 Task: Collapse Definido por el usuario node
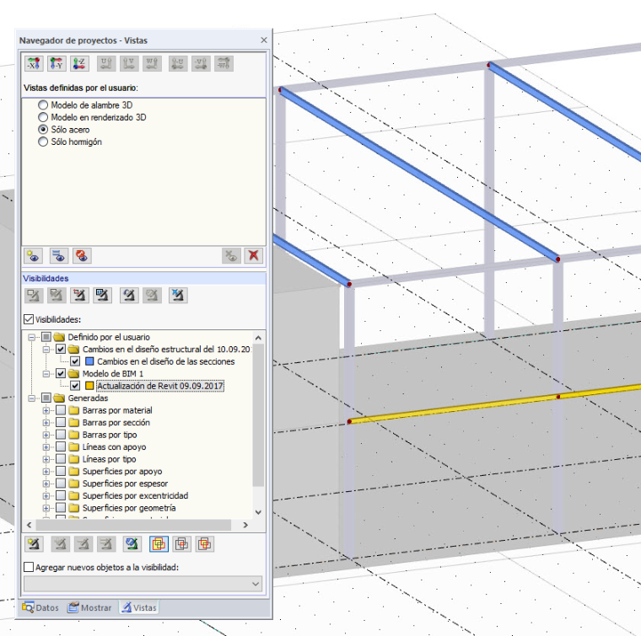tap(31, 337)
